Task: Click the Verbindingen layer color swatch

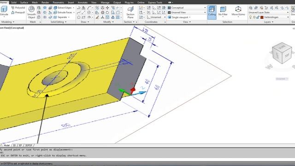Action: 262,17
